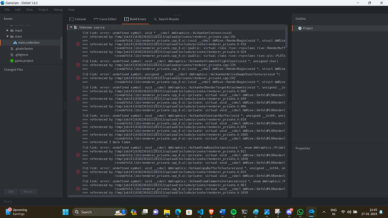Screen dimensions: 388x218
Task: Click the Curve Editor tab icon
Action: coord(96,19)
